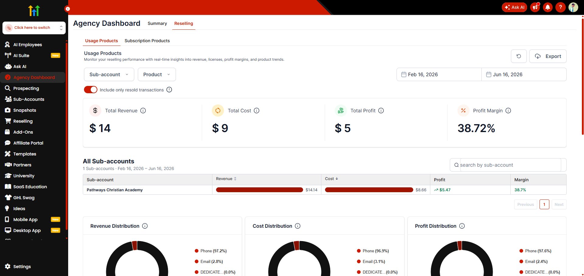
Task: Click the search by sub-account field
Action: (x=508, y=165)
